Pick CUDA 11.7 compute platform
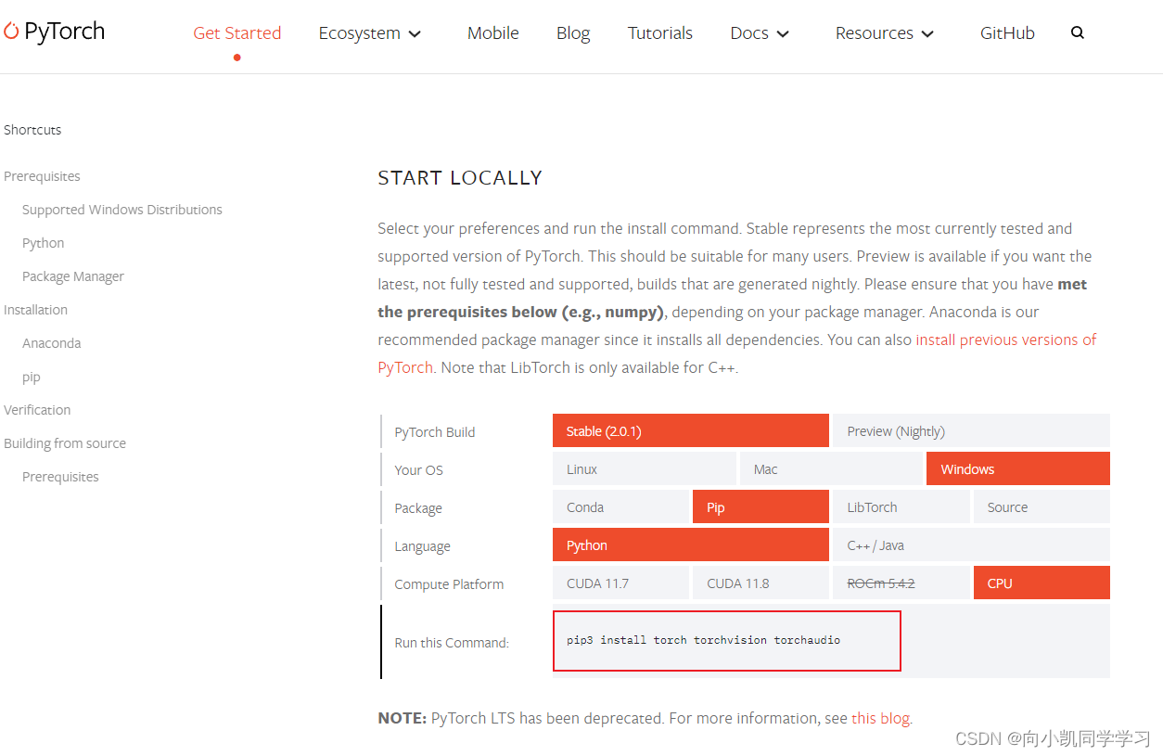Image resolution: width=1163 pixels, height=756 pixels. click(620, 583)
